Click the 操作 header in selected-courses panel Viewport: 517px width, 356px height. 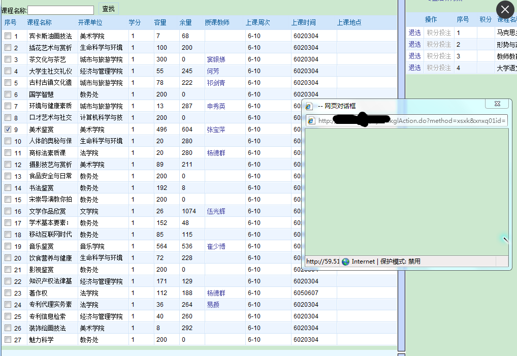click(431, 19)
